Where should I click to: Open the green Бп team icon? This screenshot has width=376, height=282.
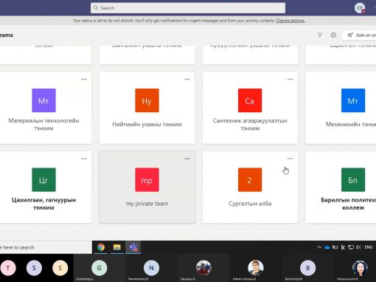pyautogui.click(x=353, y=179)
